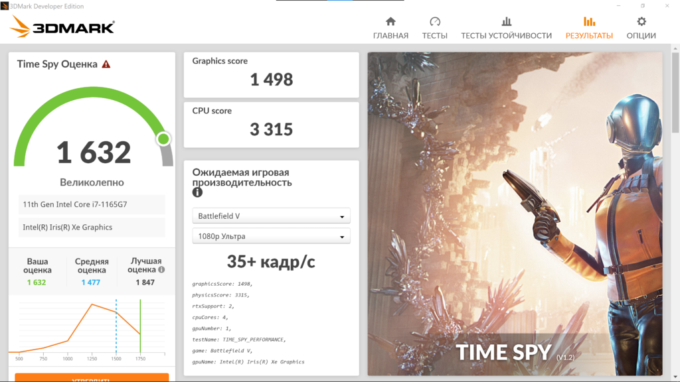This screenshot has width=680, height=382.
Task: Click the cpuCores: 4 line
Action: click(x=211, y=318)
